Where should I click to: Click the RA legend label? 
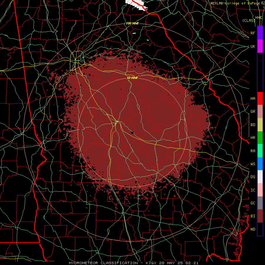click(x=253, y=151)
